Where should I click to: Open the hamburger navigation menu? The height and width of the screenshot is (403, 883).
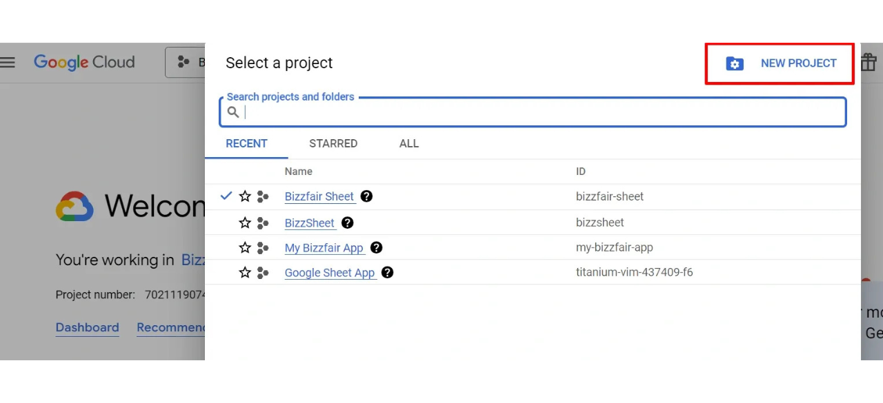coord(8,63)
